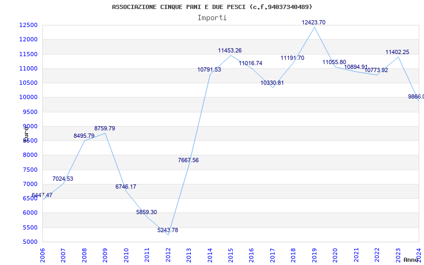Click the x-axis year label 2019
The height and width of the screenshot is (265, 424).
pyautogui.click(x=314, y=255)
